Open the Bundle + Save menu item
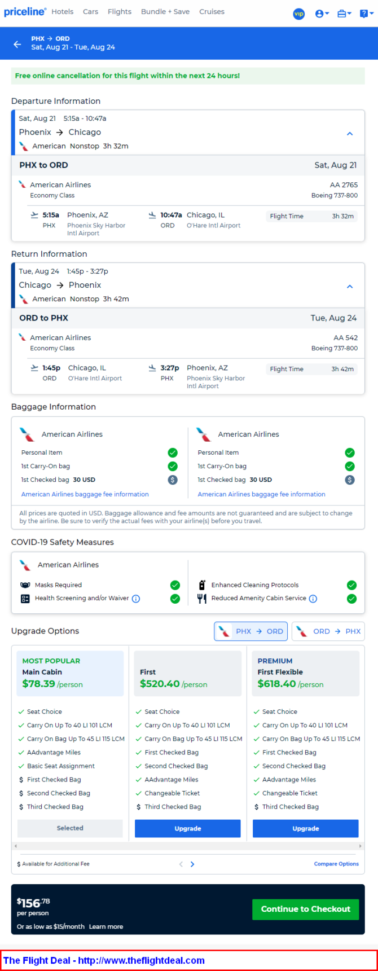The height and width of the screenshot is (971, 378). click(165, 11)
